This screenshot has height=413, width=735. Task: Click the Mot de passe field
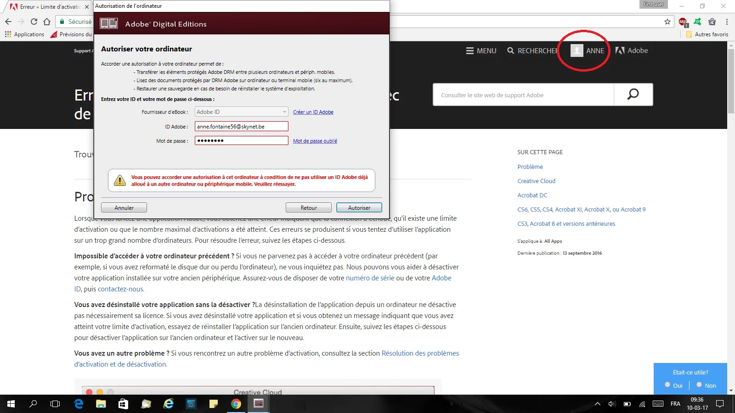point(242,140)
